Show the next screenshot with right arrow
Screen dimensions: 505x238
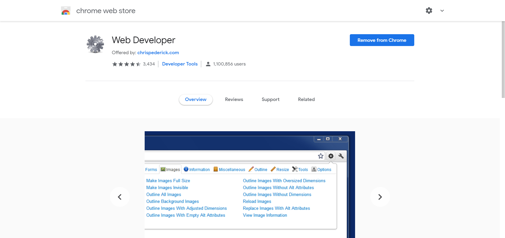click(380, 197)
